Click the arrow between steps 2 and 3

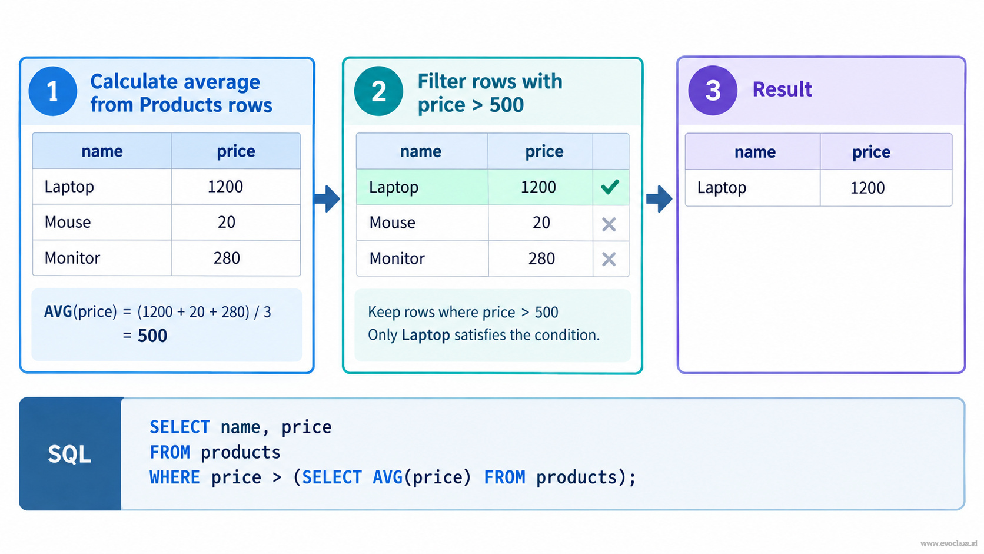pos(659,198)
